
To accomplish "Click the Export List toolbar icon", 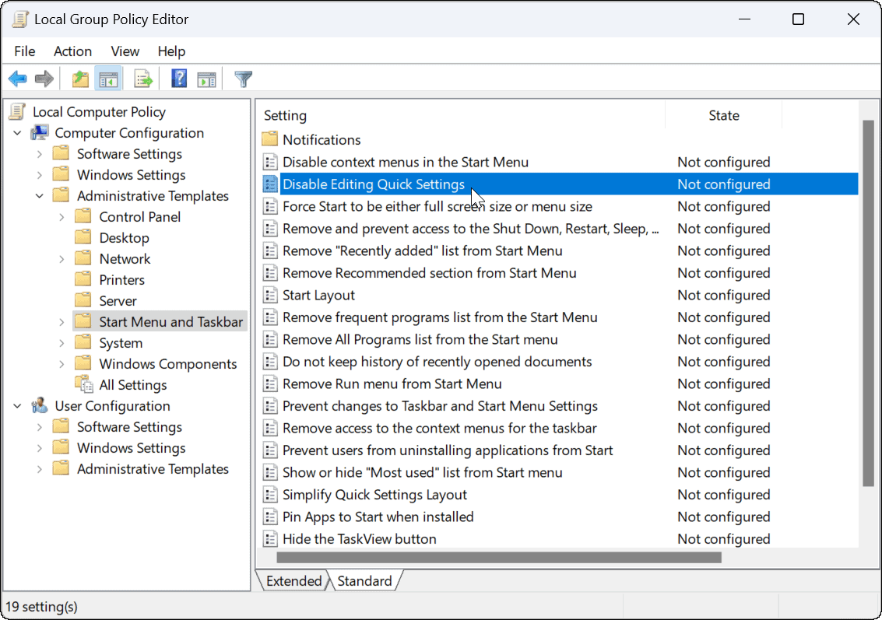I will click(143, 79).
